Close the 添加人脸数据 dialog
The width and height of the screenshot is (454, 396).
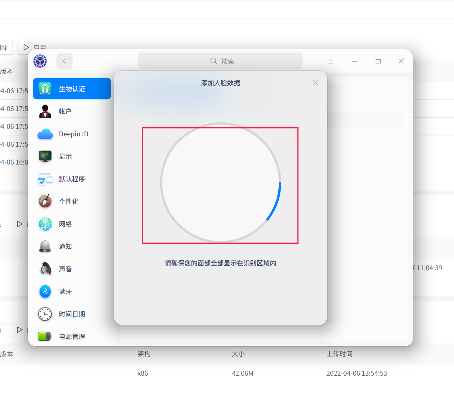315,82
